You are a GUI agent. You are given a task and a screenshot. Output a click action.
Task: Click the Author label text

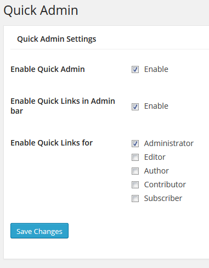(x=156, y=171)
